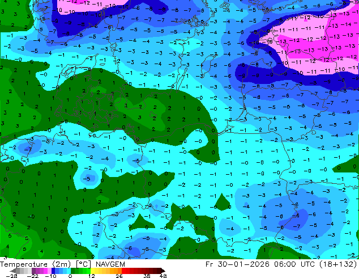Click the dark blue swatch above '-10' in scale

[53, 271]
